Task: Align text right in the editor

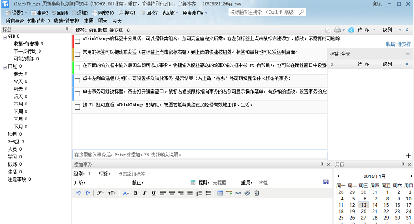Action: tap(181, 193)
